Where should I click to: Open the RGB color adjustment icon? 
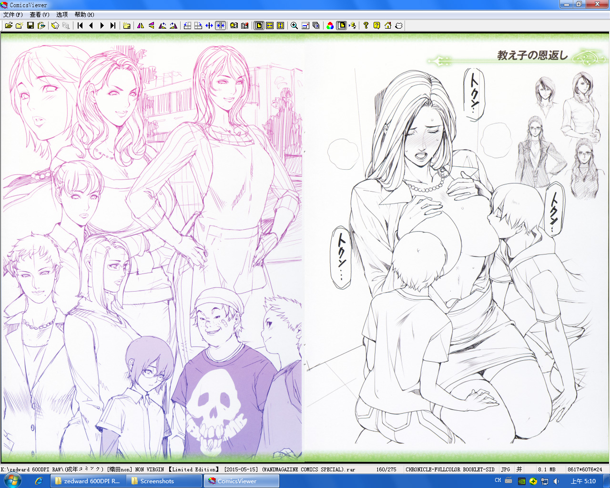click(330, 26)
